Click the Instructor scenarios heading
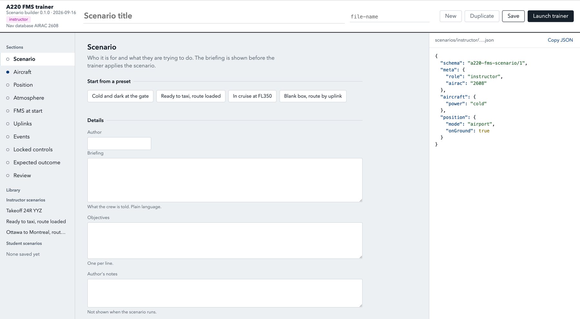This screenshot has height=319, width=580. coord(26,200)
